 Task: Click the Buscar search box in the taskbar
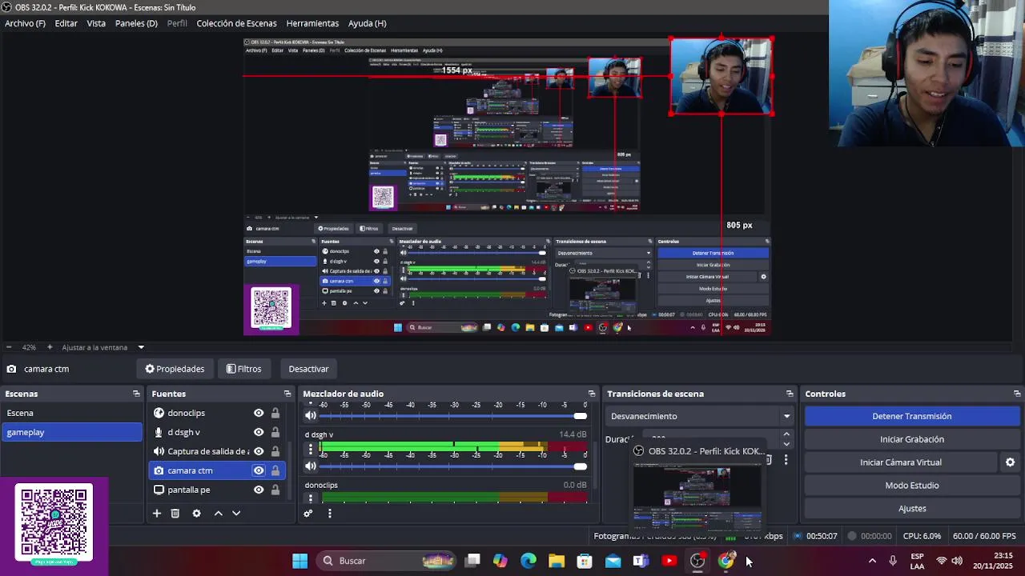click(386, 561)
